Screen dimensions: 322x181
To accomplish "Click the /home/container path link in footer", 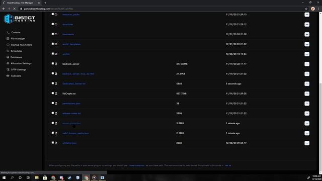I will [x=137, y=165].
